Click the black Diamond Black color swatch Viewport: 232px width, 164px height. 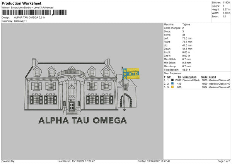172,80
